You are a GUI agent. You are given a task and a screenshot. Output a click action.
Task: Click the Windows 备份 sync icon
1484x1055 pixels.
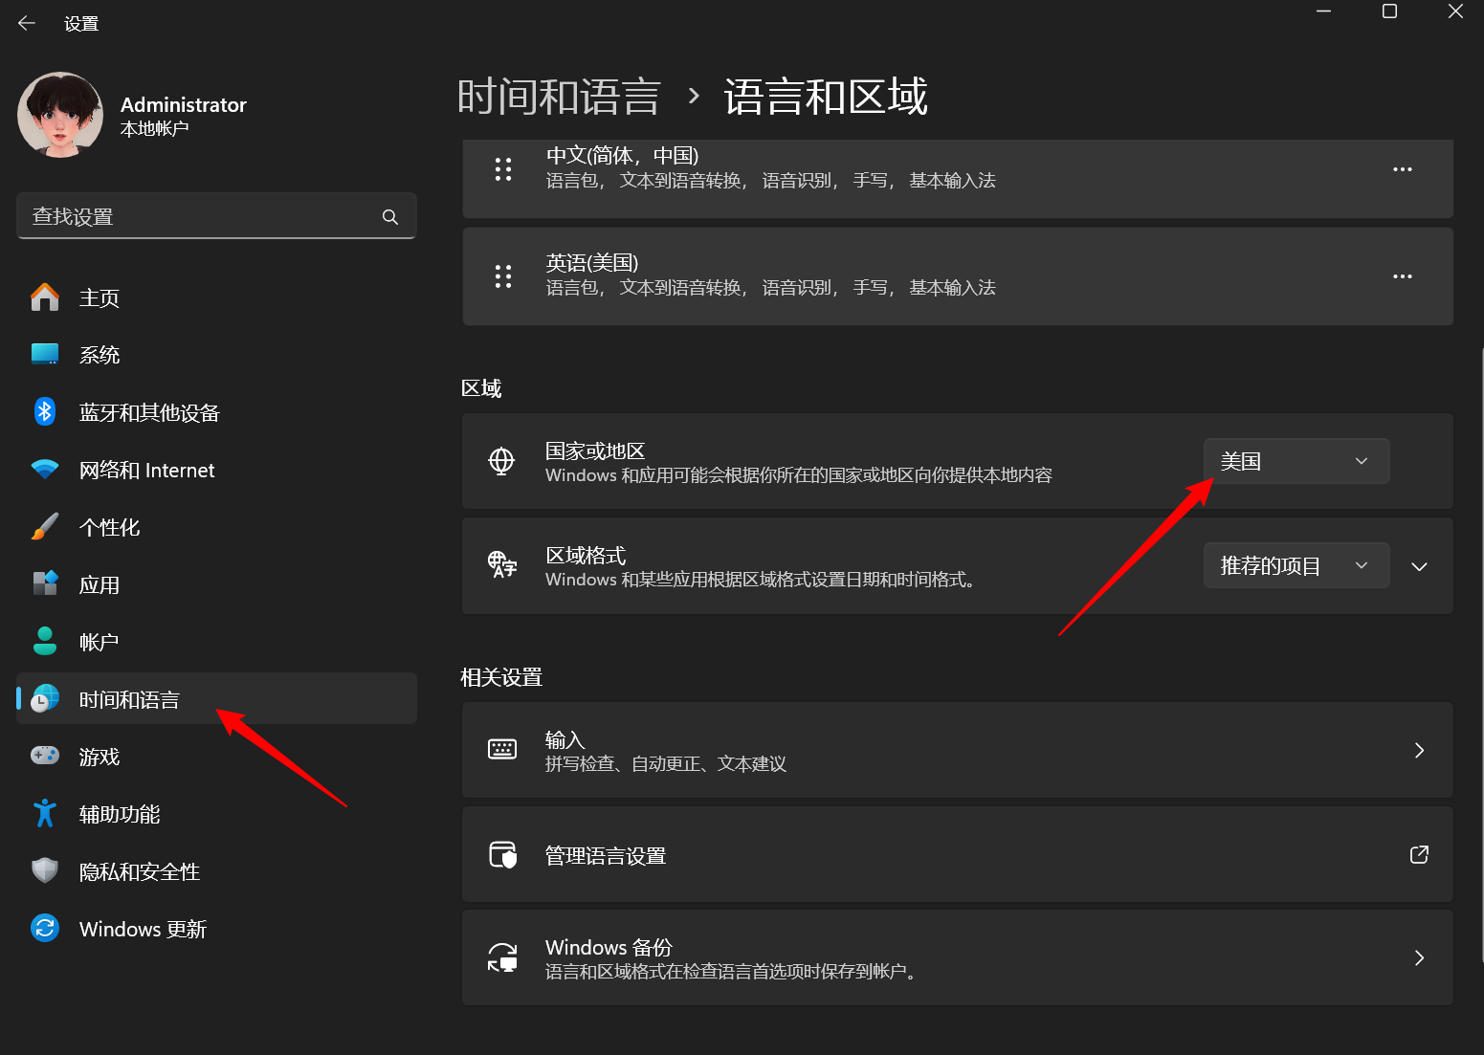502,957
